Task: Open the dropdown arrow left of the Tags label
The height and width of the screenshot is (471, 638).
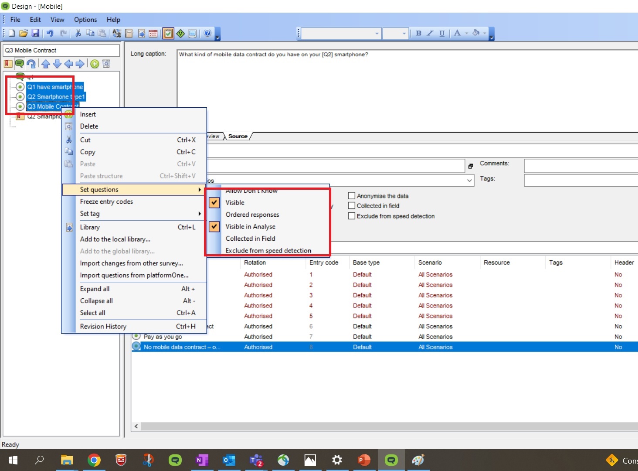Action: pos(469,180)
